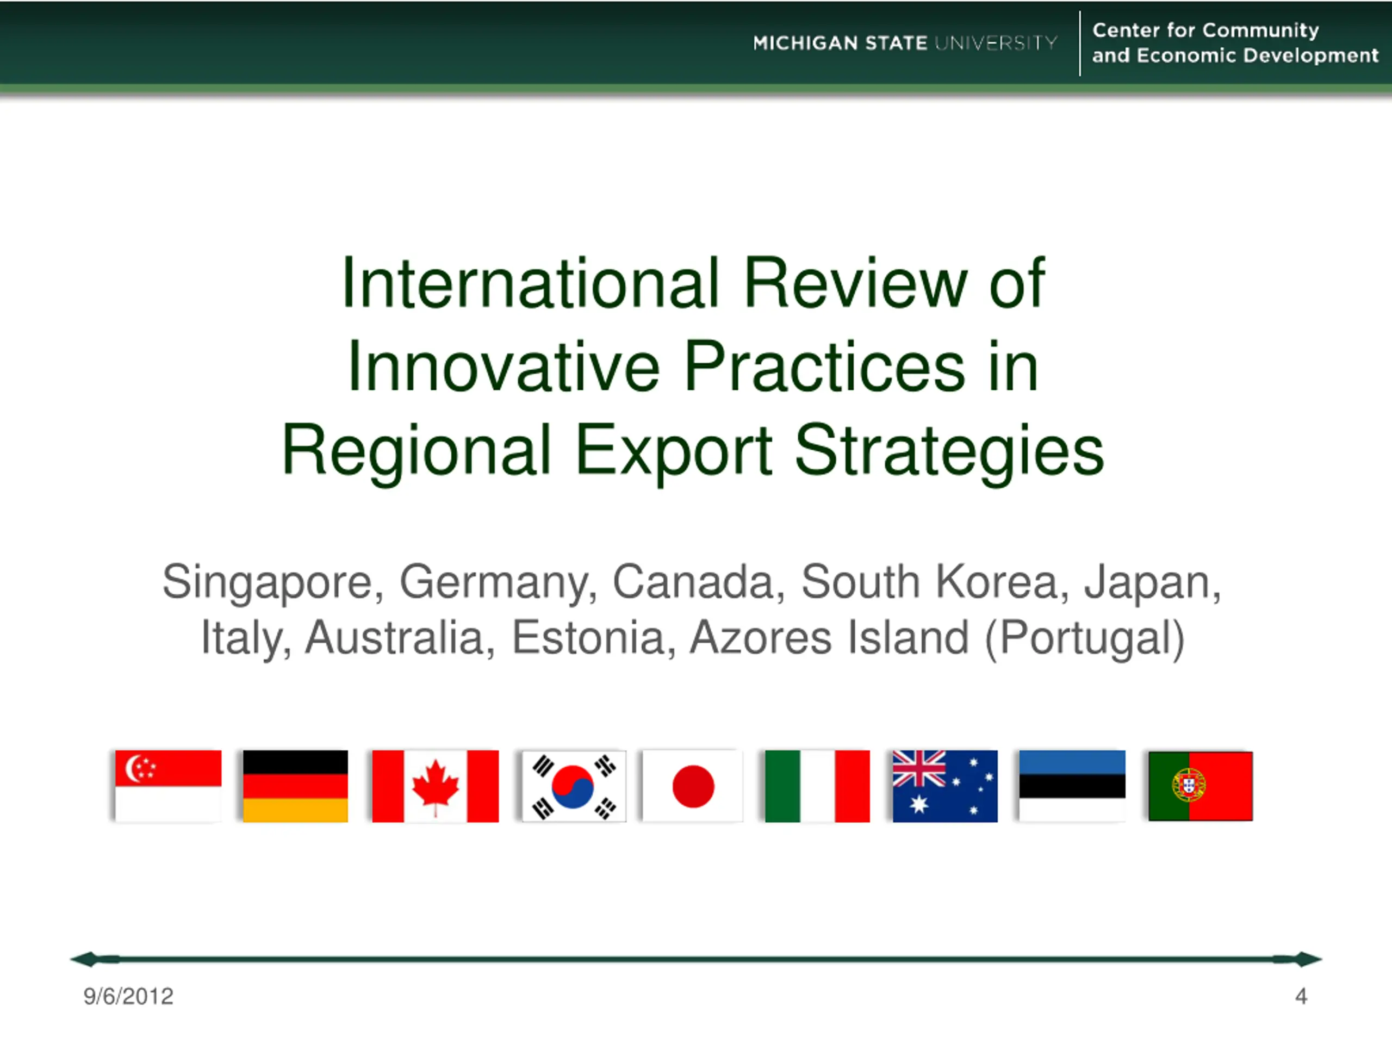Click the 9/6/2012 date footer

pyautogui.click(x=128, y=996)
